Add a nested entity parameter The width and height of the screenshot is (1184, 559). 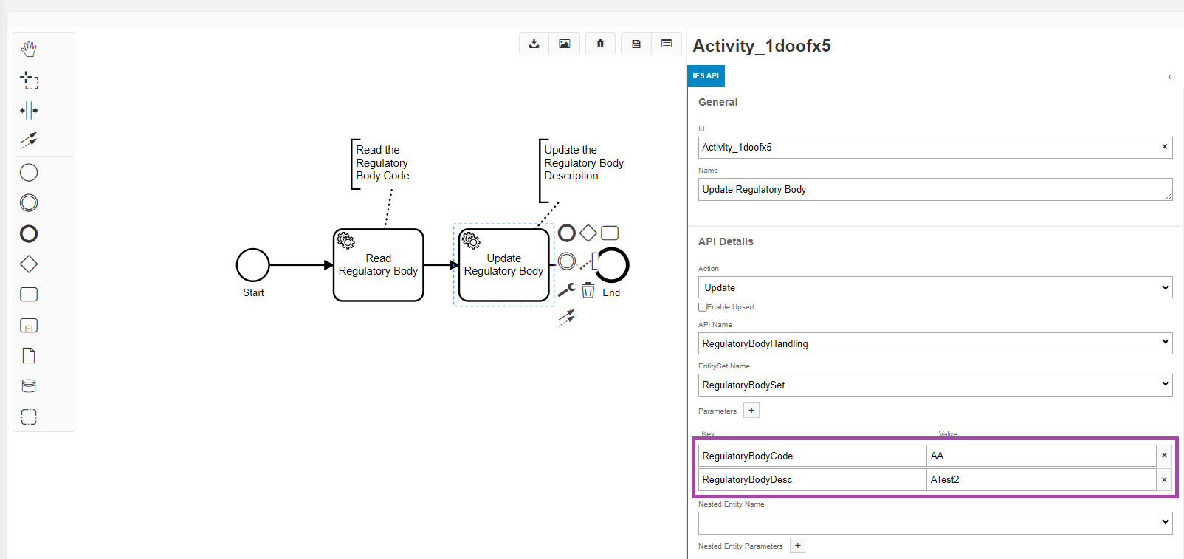(797, 546)
